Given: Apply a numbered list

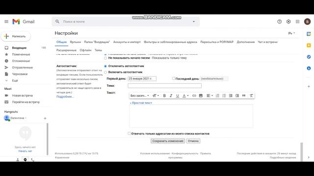Looking at the screenshot, I should [217, 96].
